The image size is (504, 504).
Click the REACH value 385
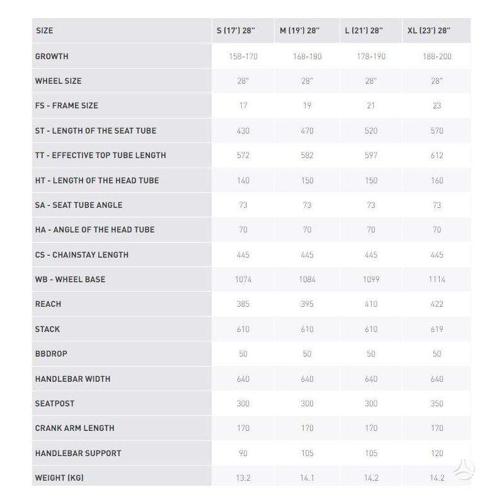[243, 304]
